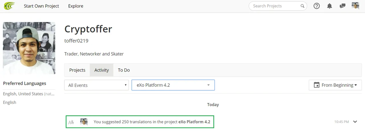Click the search magnifier icon
Image resolution: width=365 pixels, height=135 pixels.
pos(302,6)
